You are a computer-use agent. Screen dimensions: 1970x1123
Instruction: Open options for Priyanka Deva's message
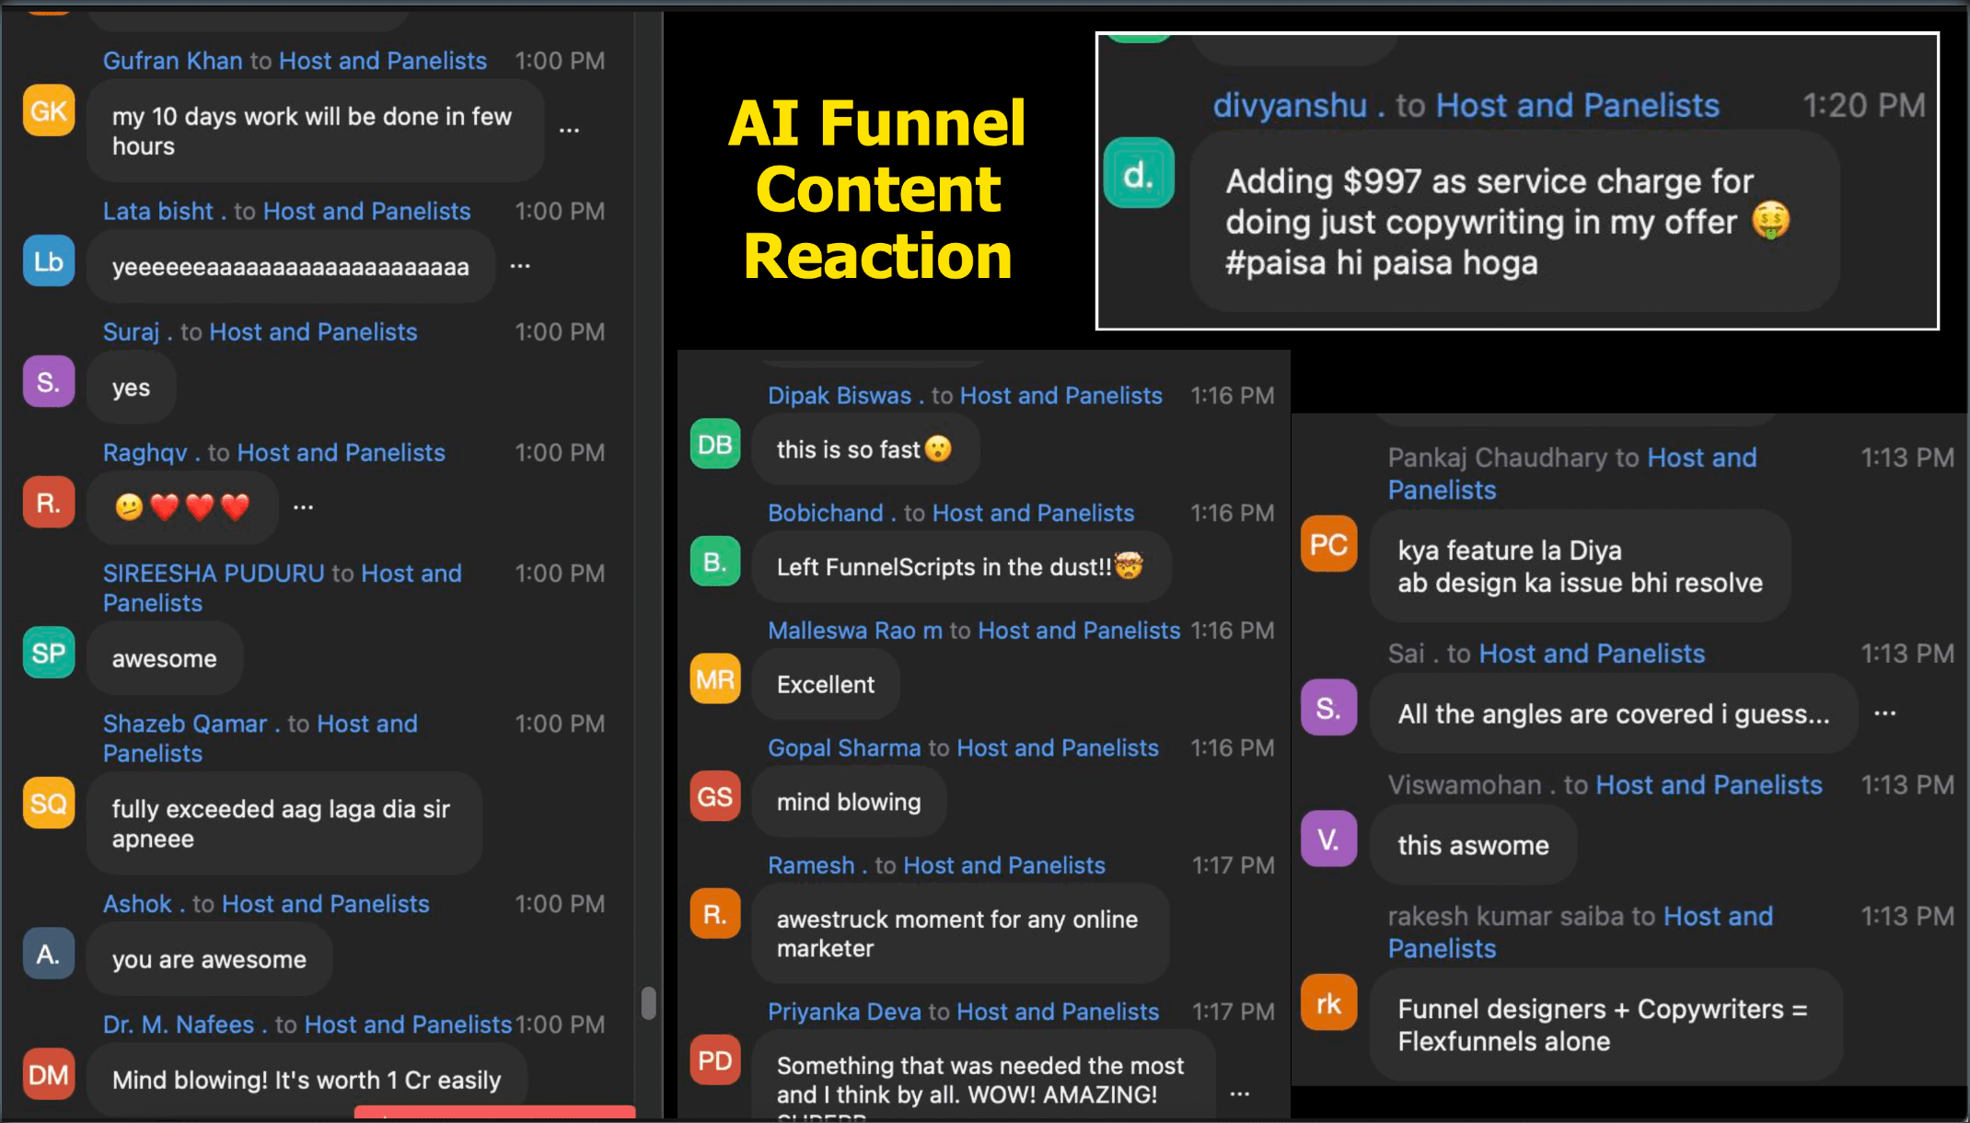tap(1240, 1094)
